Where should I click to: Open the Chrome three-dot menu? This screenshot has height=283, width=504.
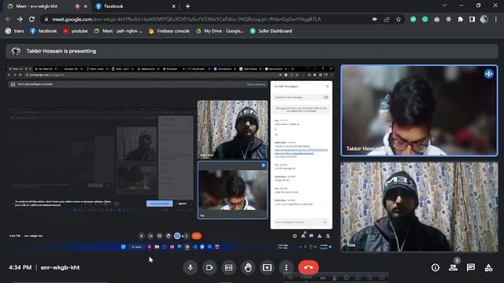496,19
